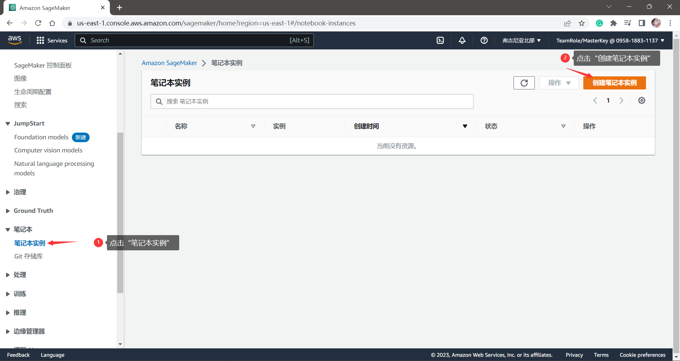The width and height of the screenshot is (680, 361).
Task: Open the 操作 dropdown menu
Action: pyautogui.click(x=559, y=83)
